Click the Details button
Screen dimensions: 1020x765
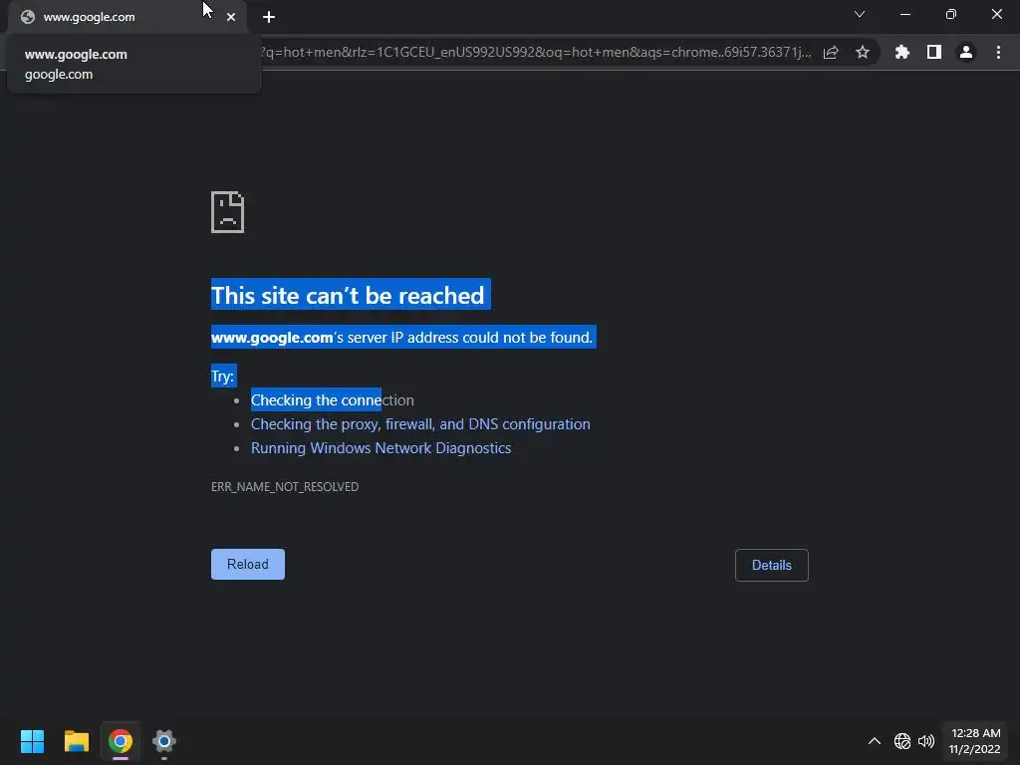click(x=772, y=566)
